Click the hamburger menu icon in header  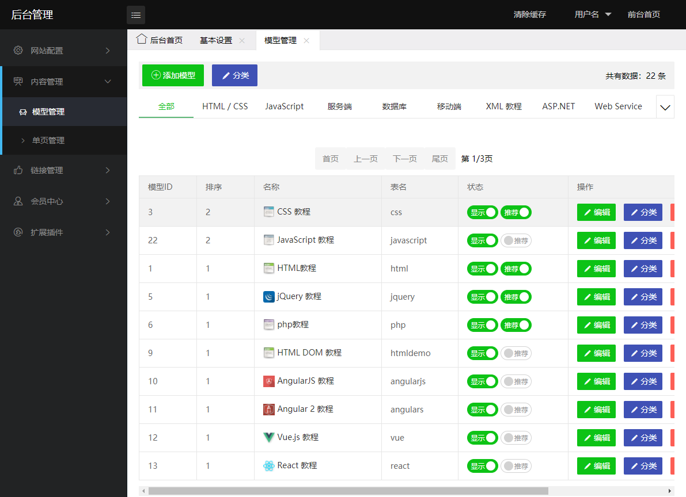[x=136, y=15]
